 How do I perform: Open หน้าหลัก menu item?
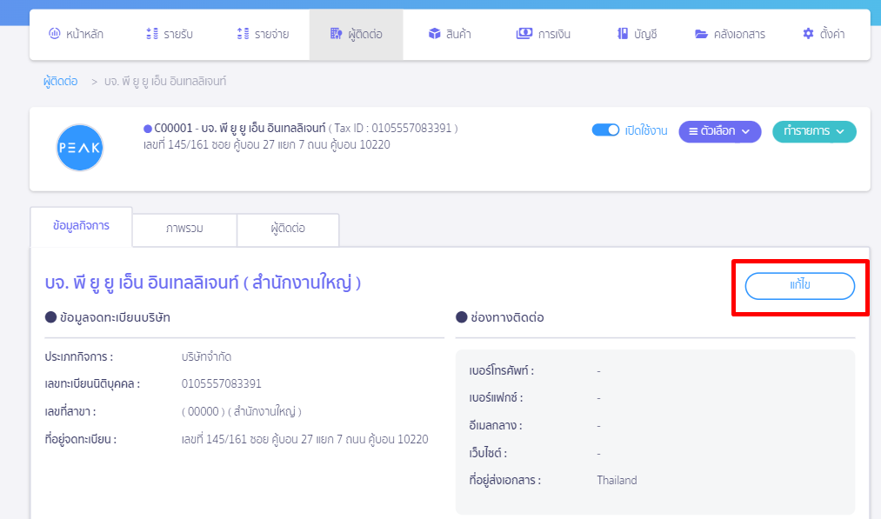(77, 34)
